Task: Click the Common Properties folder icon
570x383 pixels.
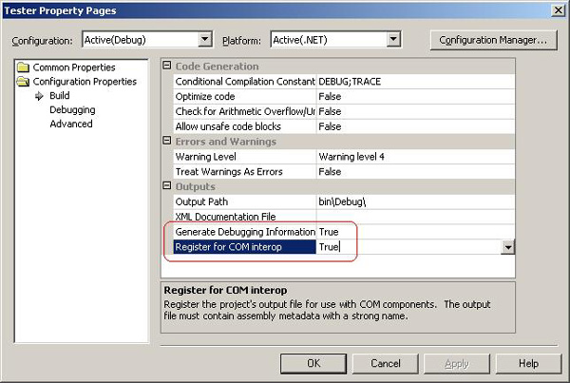Action: [x=23, y=67]
